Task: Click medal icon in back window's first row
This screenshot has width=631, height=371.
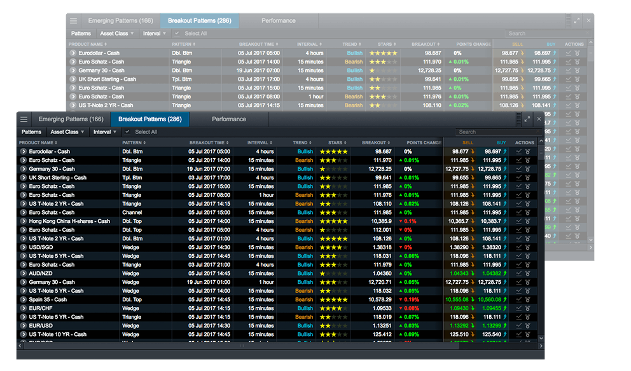Action: (578, 53)
